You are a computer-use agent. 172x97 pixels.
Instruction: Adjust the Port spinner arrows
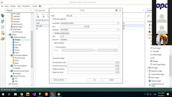[x=88, y=26]
